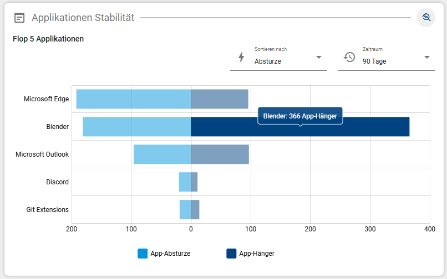Click the light blue App-Abstürze legend swatch
Image resolution: width=447 pixels, height=279 pixels.
tap(143, 254)
